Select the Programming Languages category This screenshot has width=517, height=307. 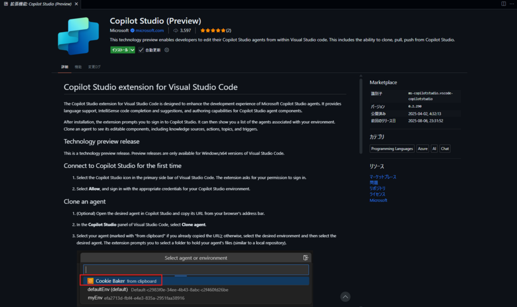(x=392, y=149)
